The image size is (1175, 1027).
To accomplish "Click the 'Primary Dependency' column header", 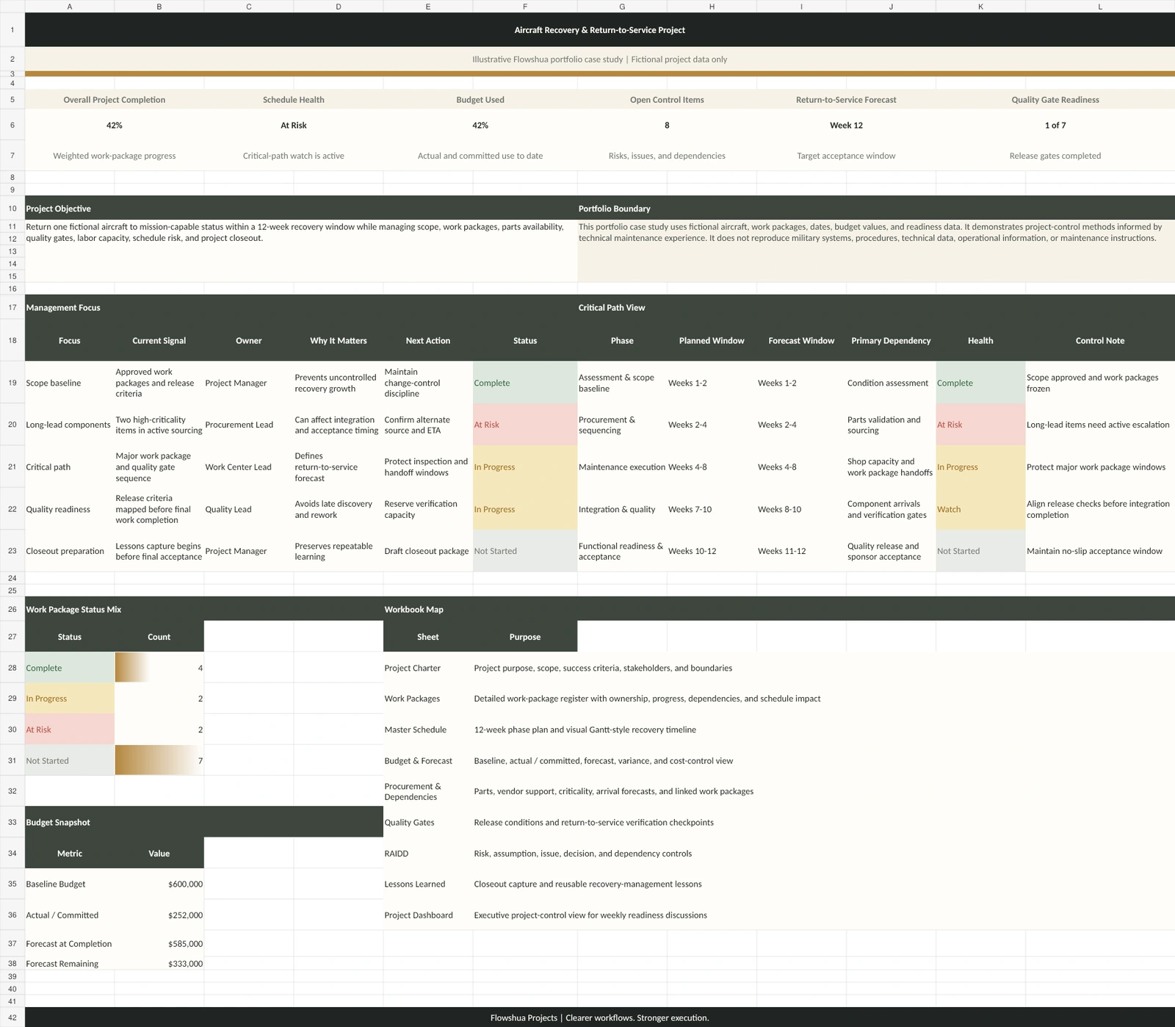I will coord(891,341).
